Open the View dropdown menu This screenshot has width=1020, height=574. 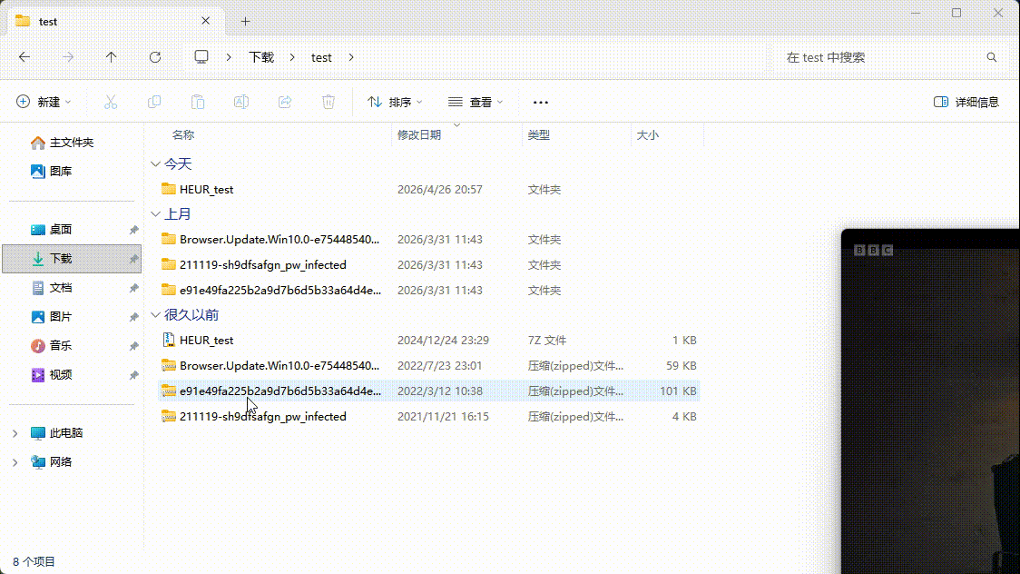(476, 102)
